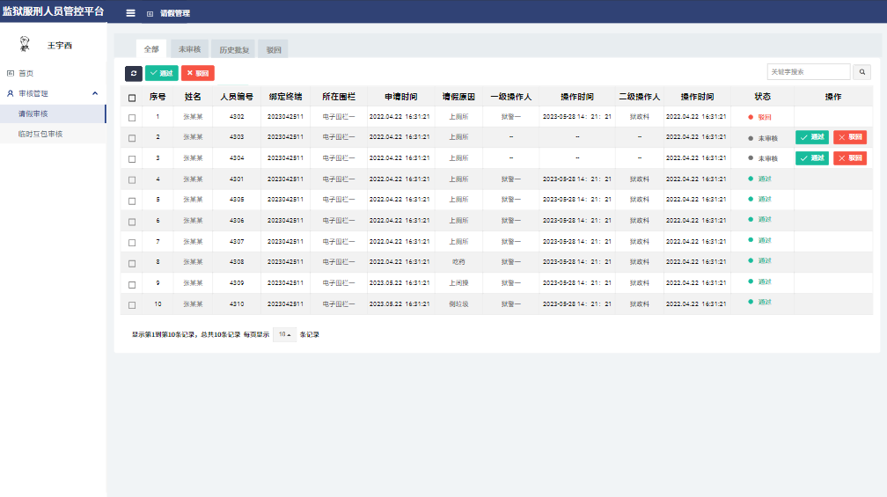Click the icon before 请假管理 in header

point(150,14)
